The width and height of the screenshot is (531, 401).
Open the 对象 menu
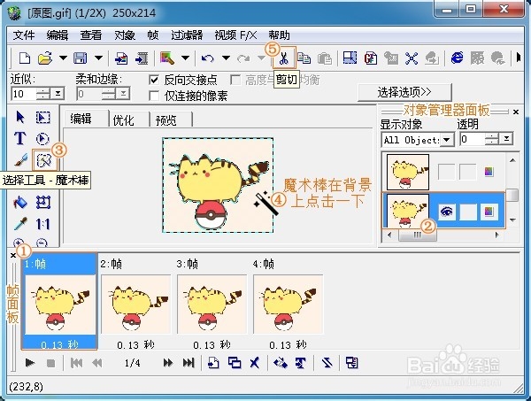[x=125, y=35]
